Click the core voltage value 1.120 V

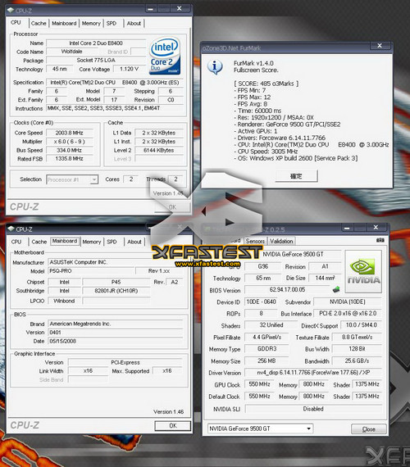click(129, 69)
